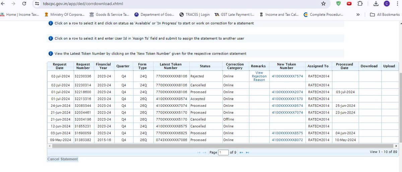Open new token number 4100XXXXXXX7074
The image size is (402, 172).
click(287, 113)
